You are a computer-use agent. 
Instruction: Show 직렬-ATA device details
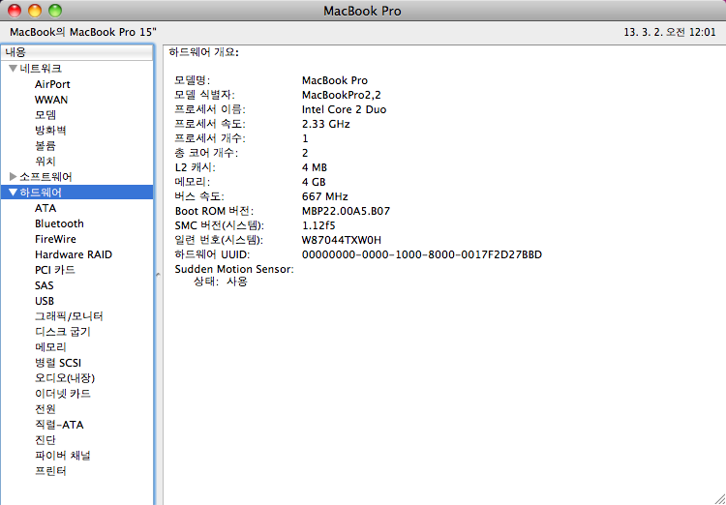coord(59,425)
